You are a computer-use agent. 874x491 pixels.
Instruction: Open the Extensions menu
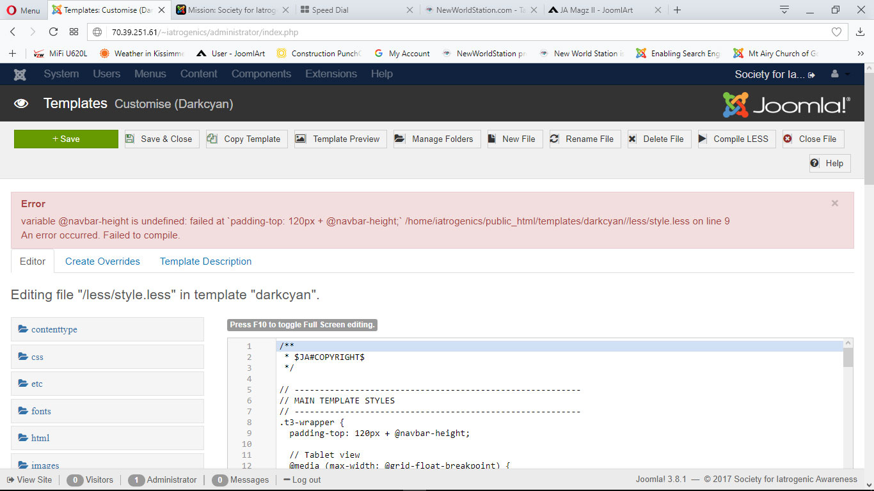pos(331,74)
